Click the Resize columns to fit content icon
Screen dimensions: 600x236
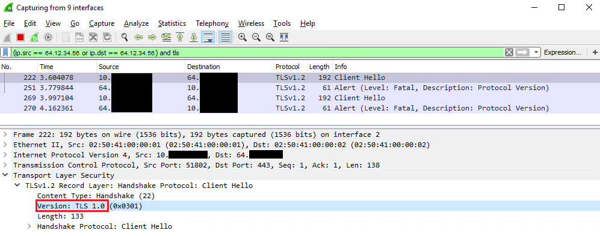pyautogui.click(x=284, y=37)
